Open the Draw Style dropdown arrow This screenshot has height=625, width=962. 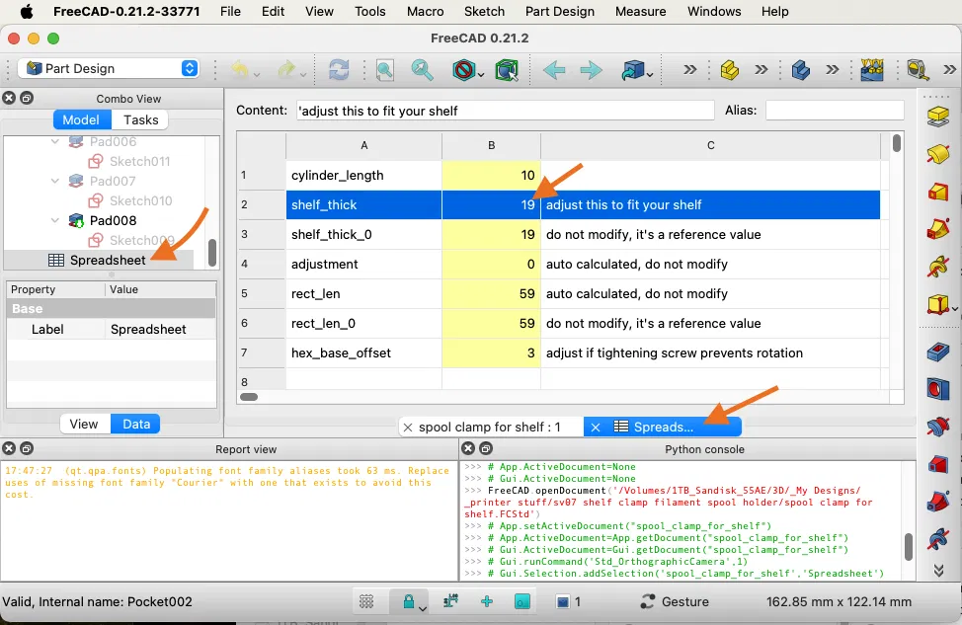click(481, 75)
